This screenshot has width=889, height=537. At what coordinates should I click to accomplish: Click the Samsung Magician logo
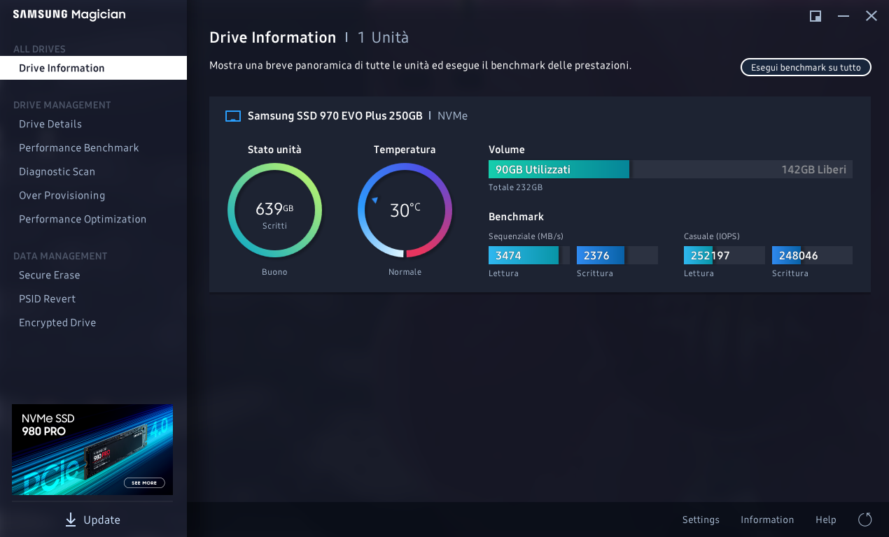tap(69, 15)
